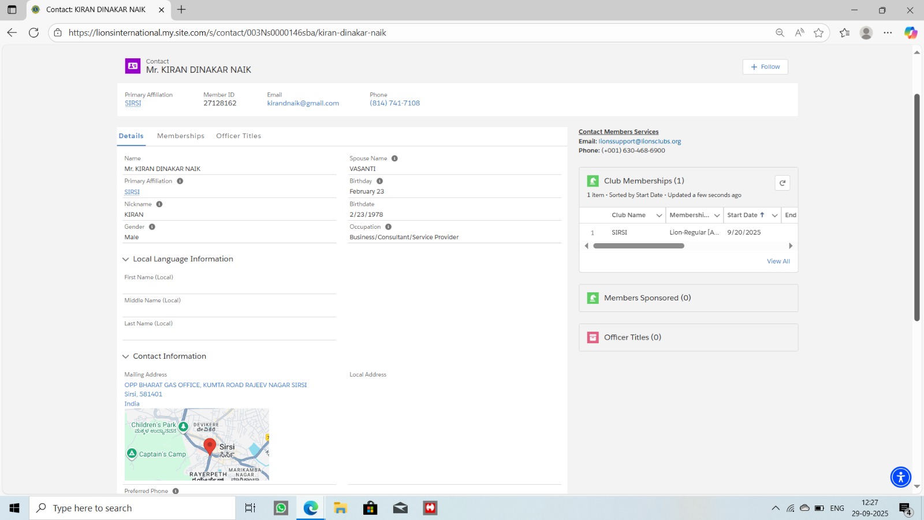Image resolution: width=924 pixels, height=520 pixels.
Task: Open the Club Name column dropdown
Action: click(x=659, y=216)
